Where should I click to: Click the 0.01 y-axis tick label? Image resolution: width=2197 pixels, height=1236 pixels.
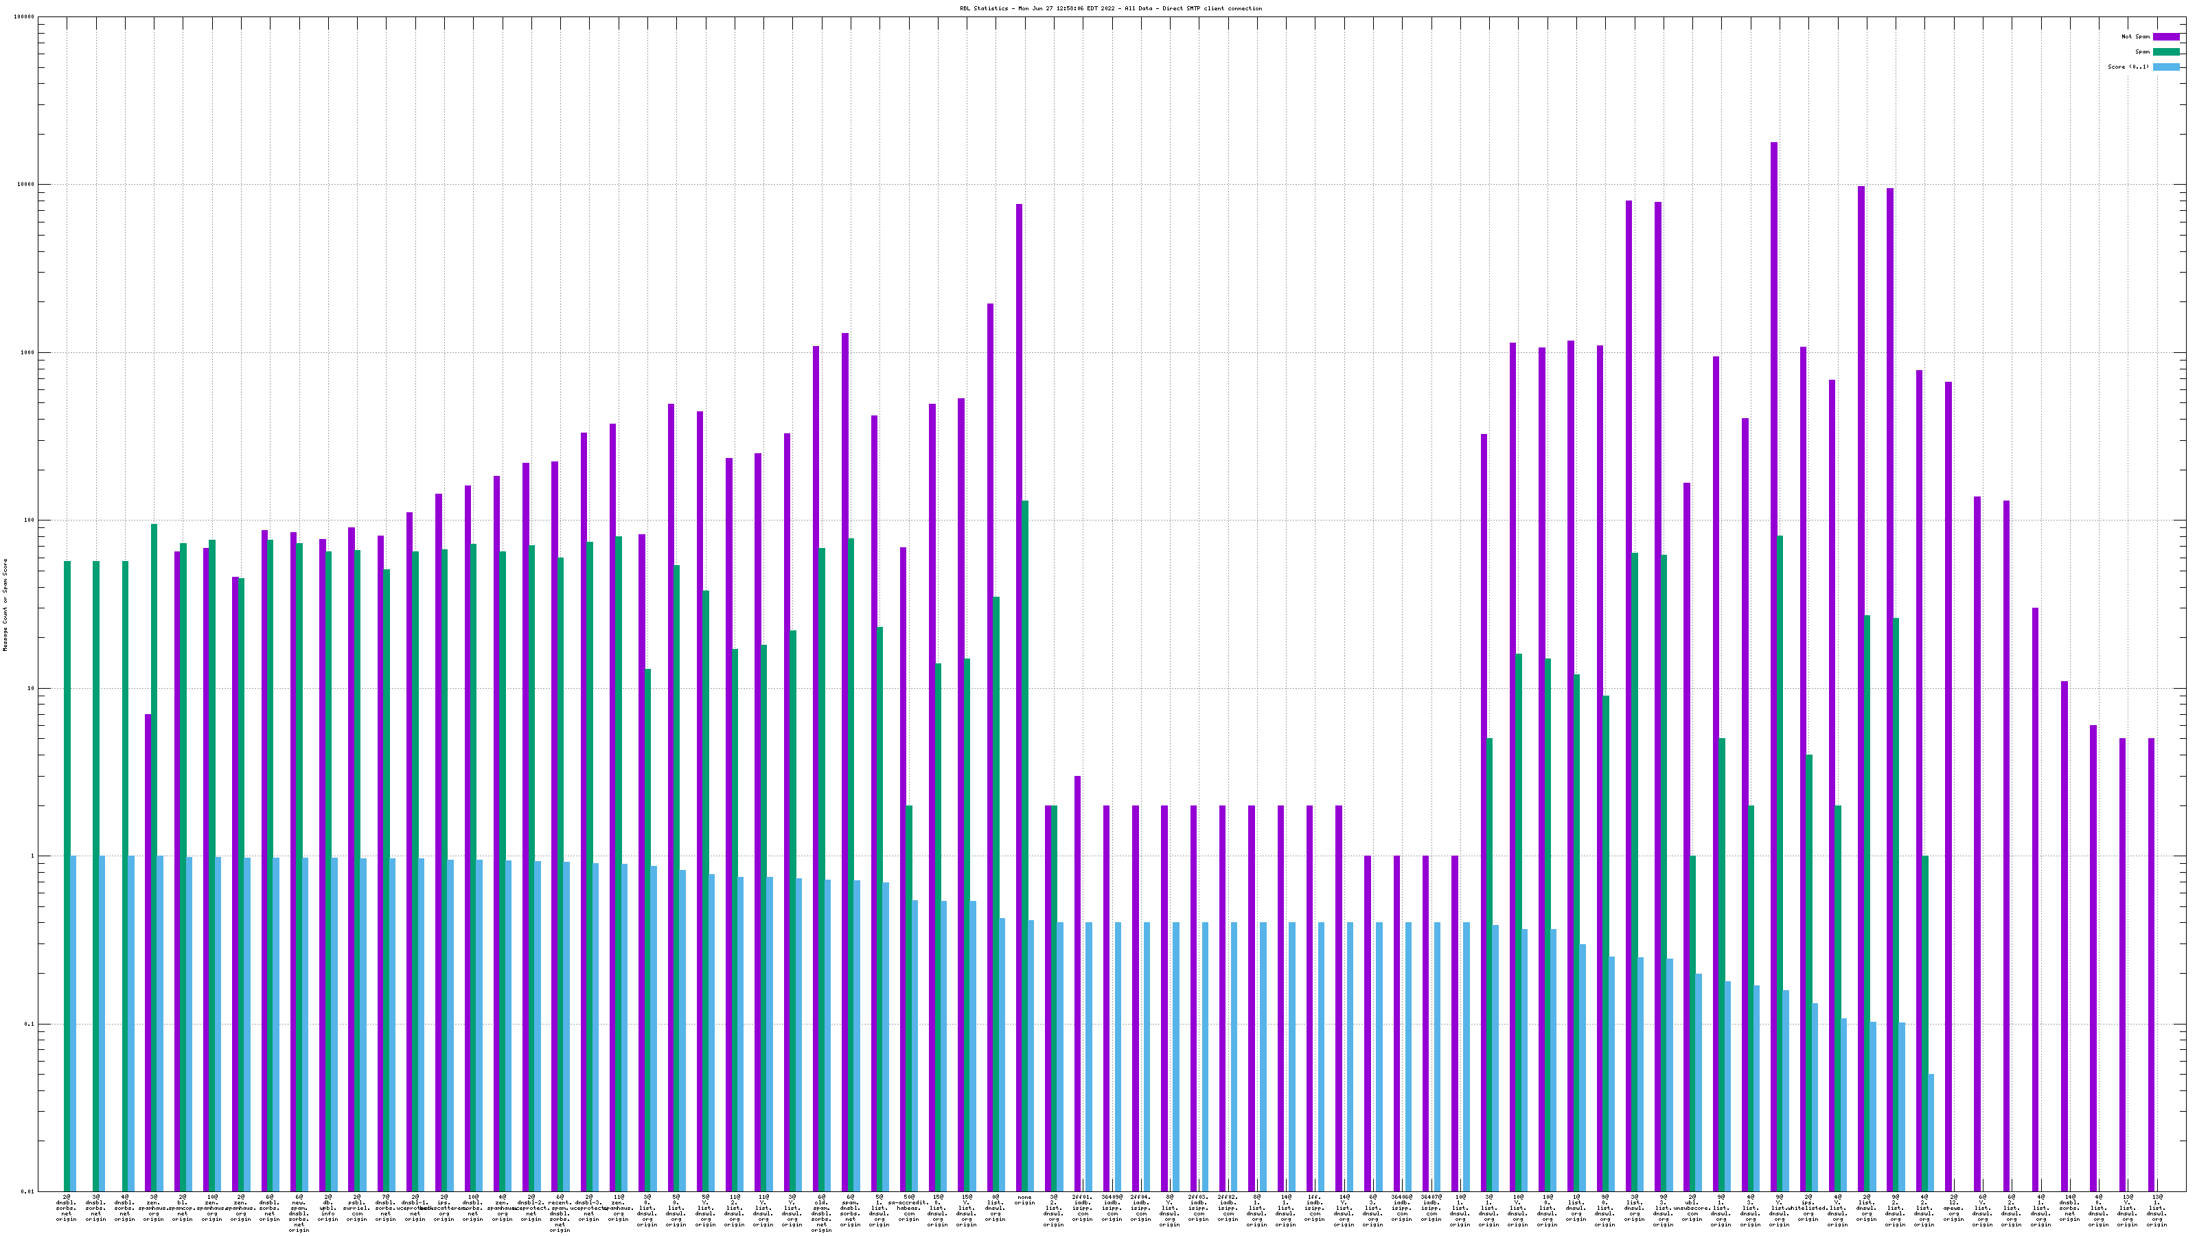pyautogui.click(x=27, y=1191)
